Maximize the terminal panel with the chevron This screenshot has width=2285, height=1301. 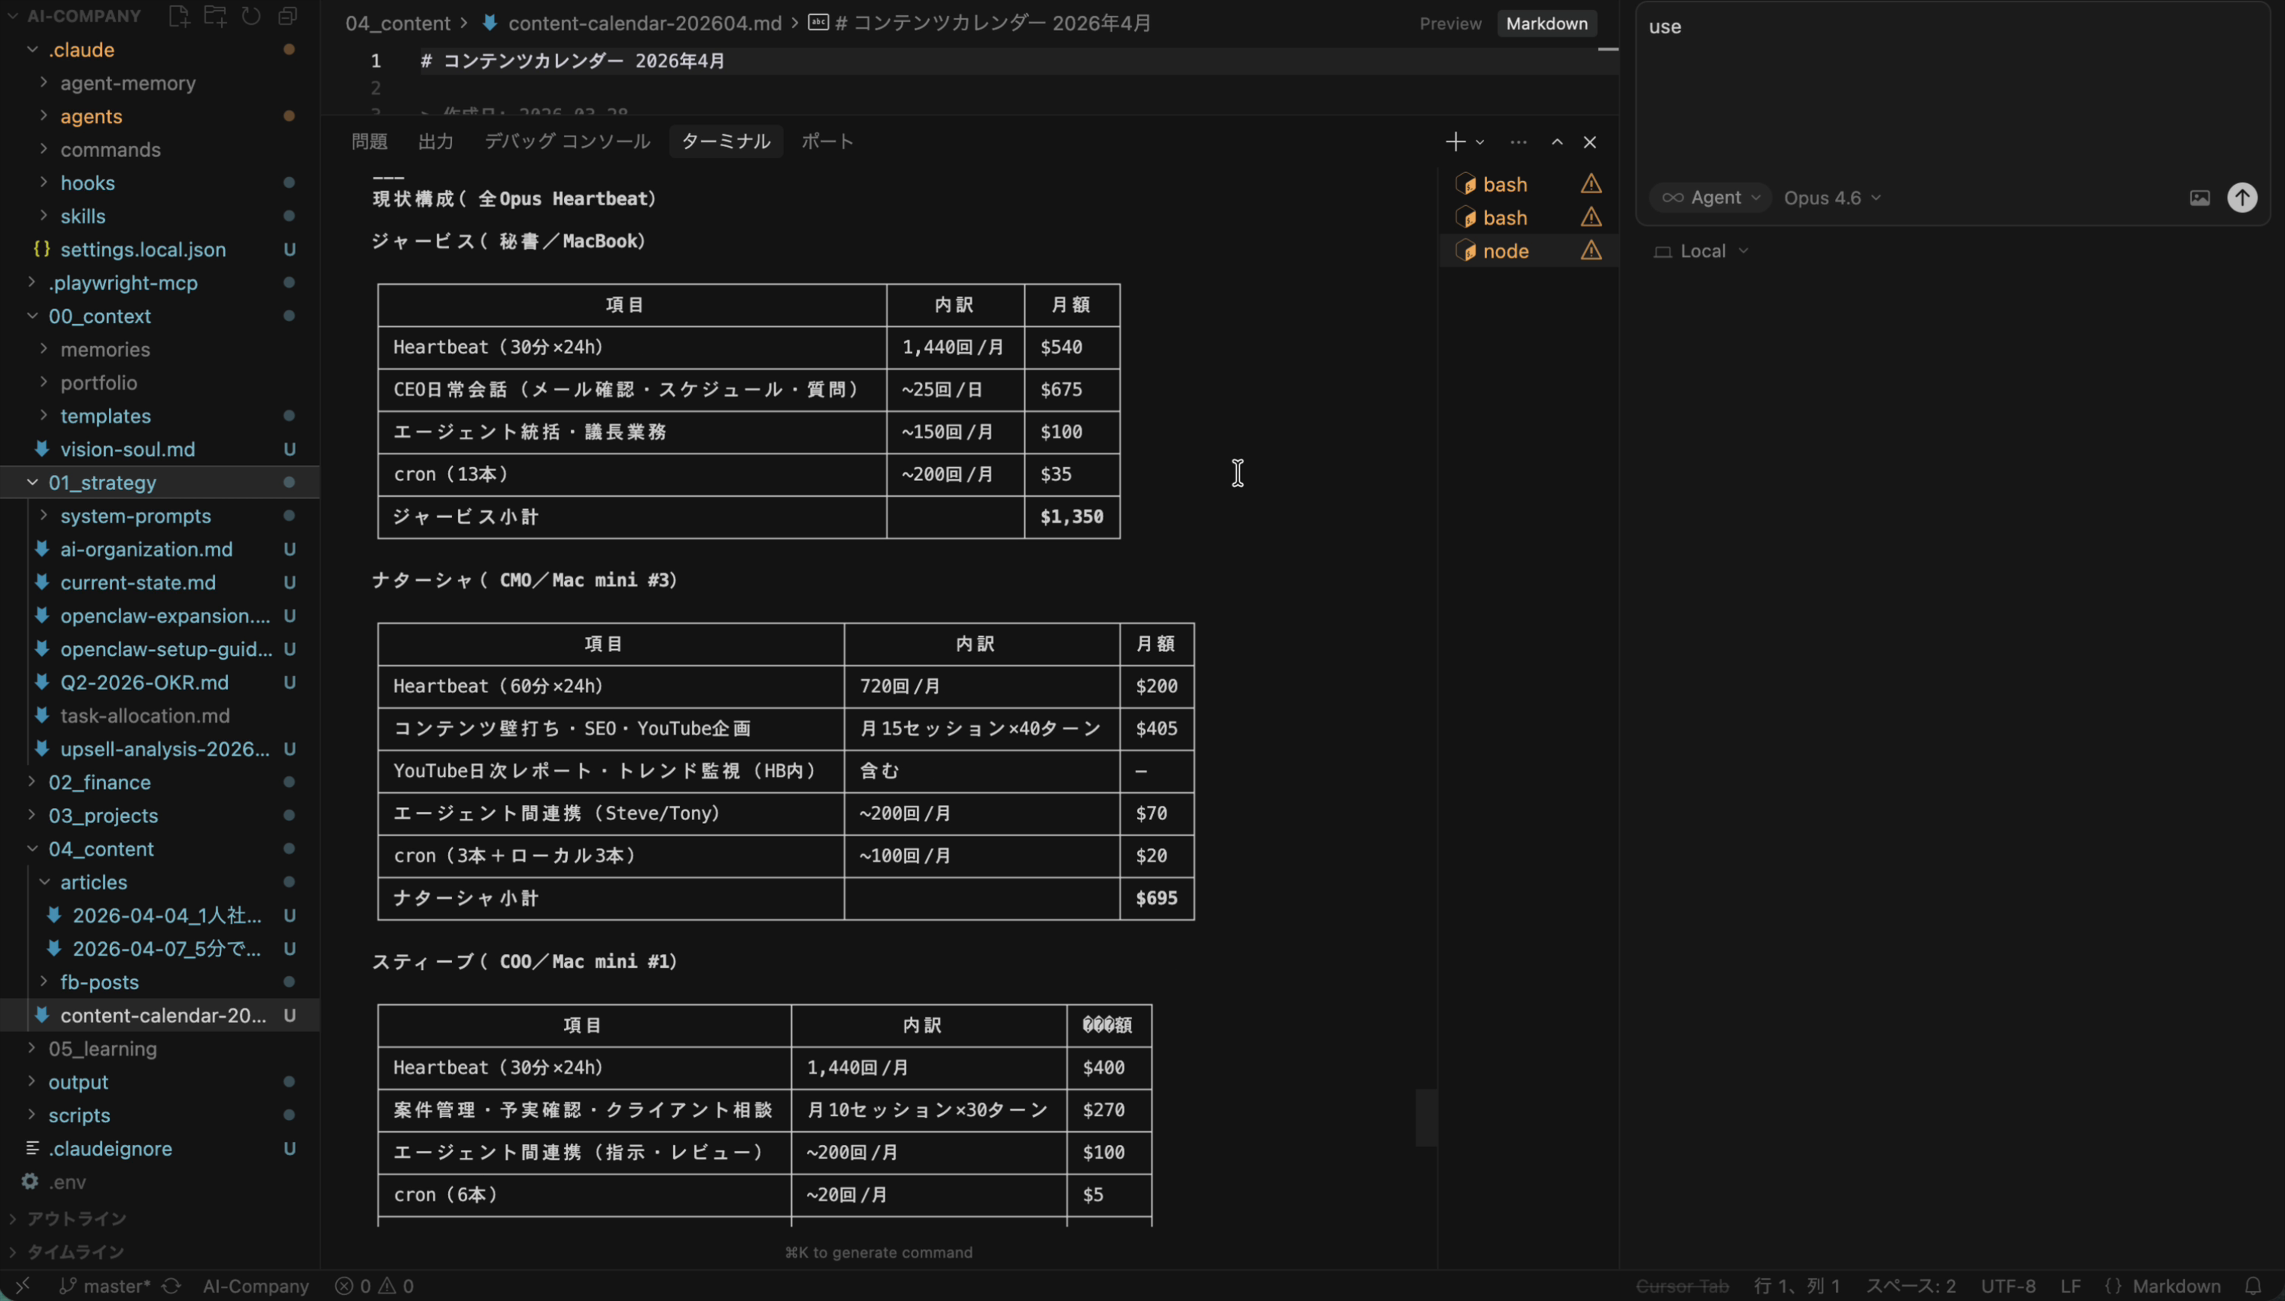[1555, 141]
